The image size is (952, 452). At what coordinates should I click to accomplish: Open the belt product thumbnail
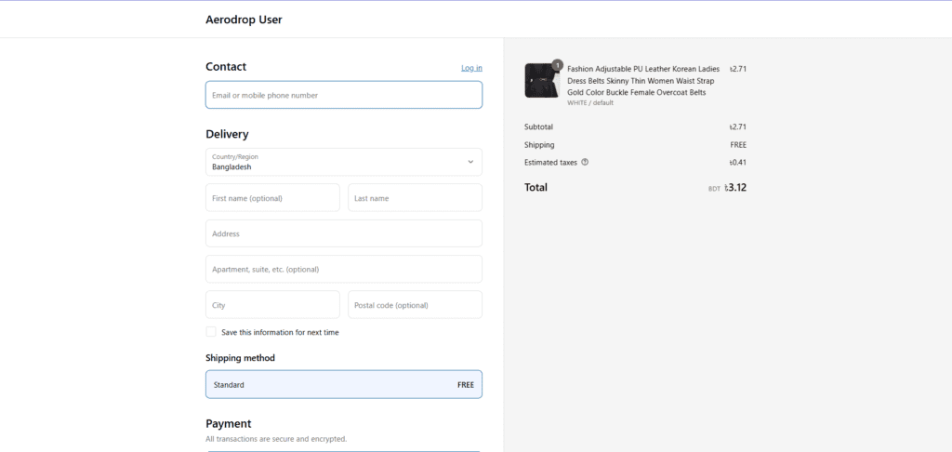coord(541,81)
